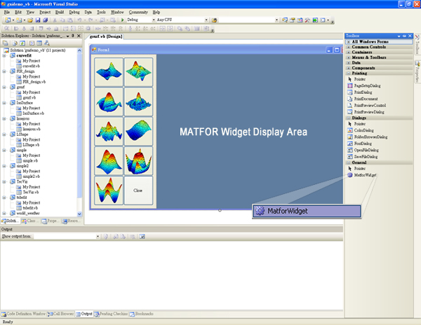Switch to the Pending Checkins tab
The width and height of the screenshot is (421, 325).
tap(111, 314)
